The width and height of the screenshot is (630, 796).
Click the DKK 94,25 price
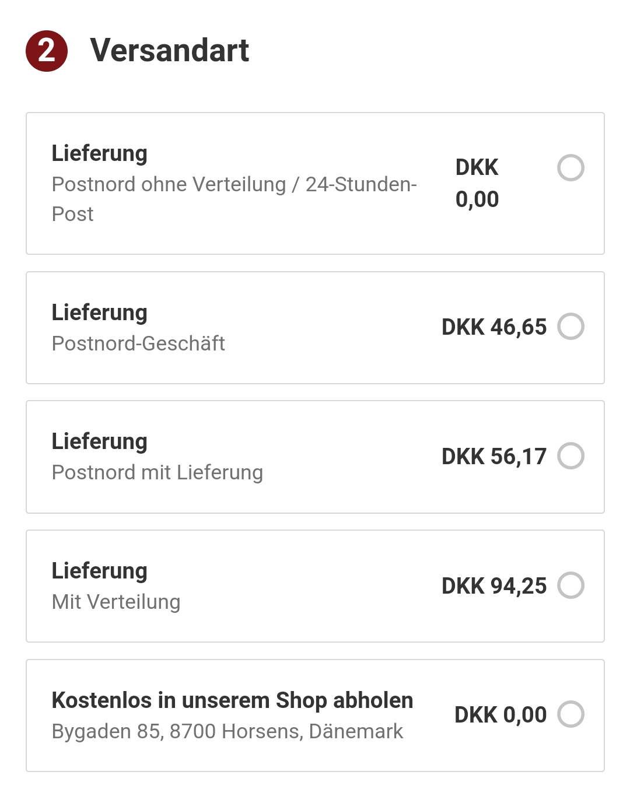click(494, 586)
